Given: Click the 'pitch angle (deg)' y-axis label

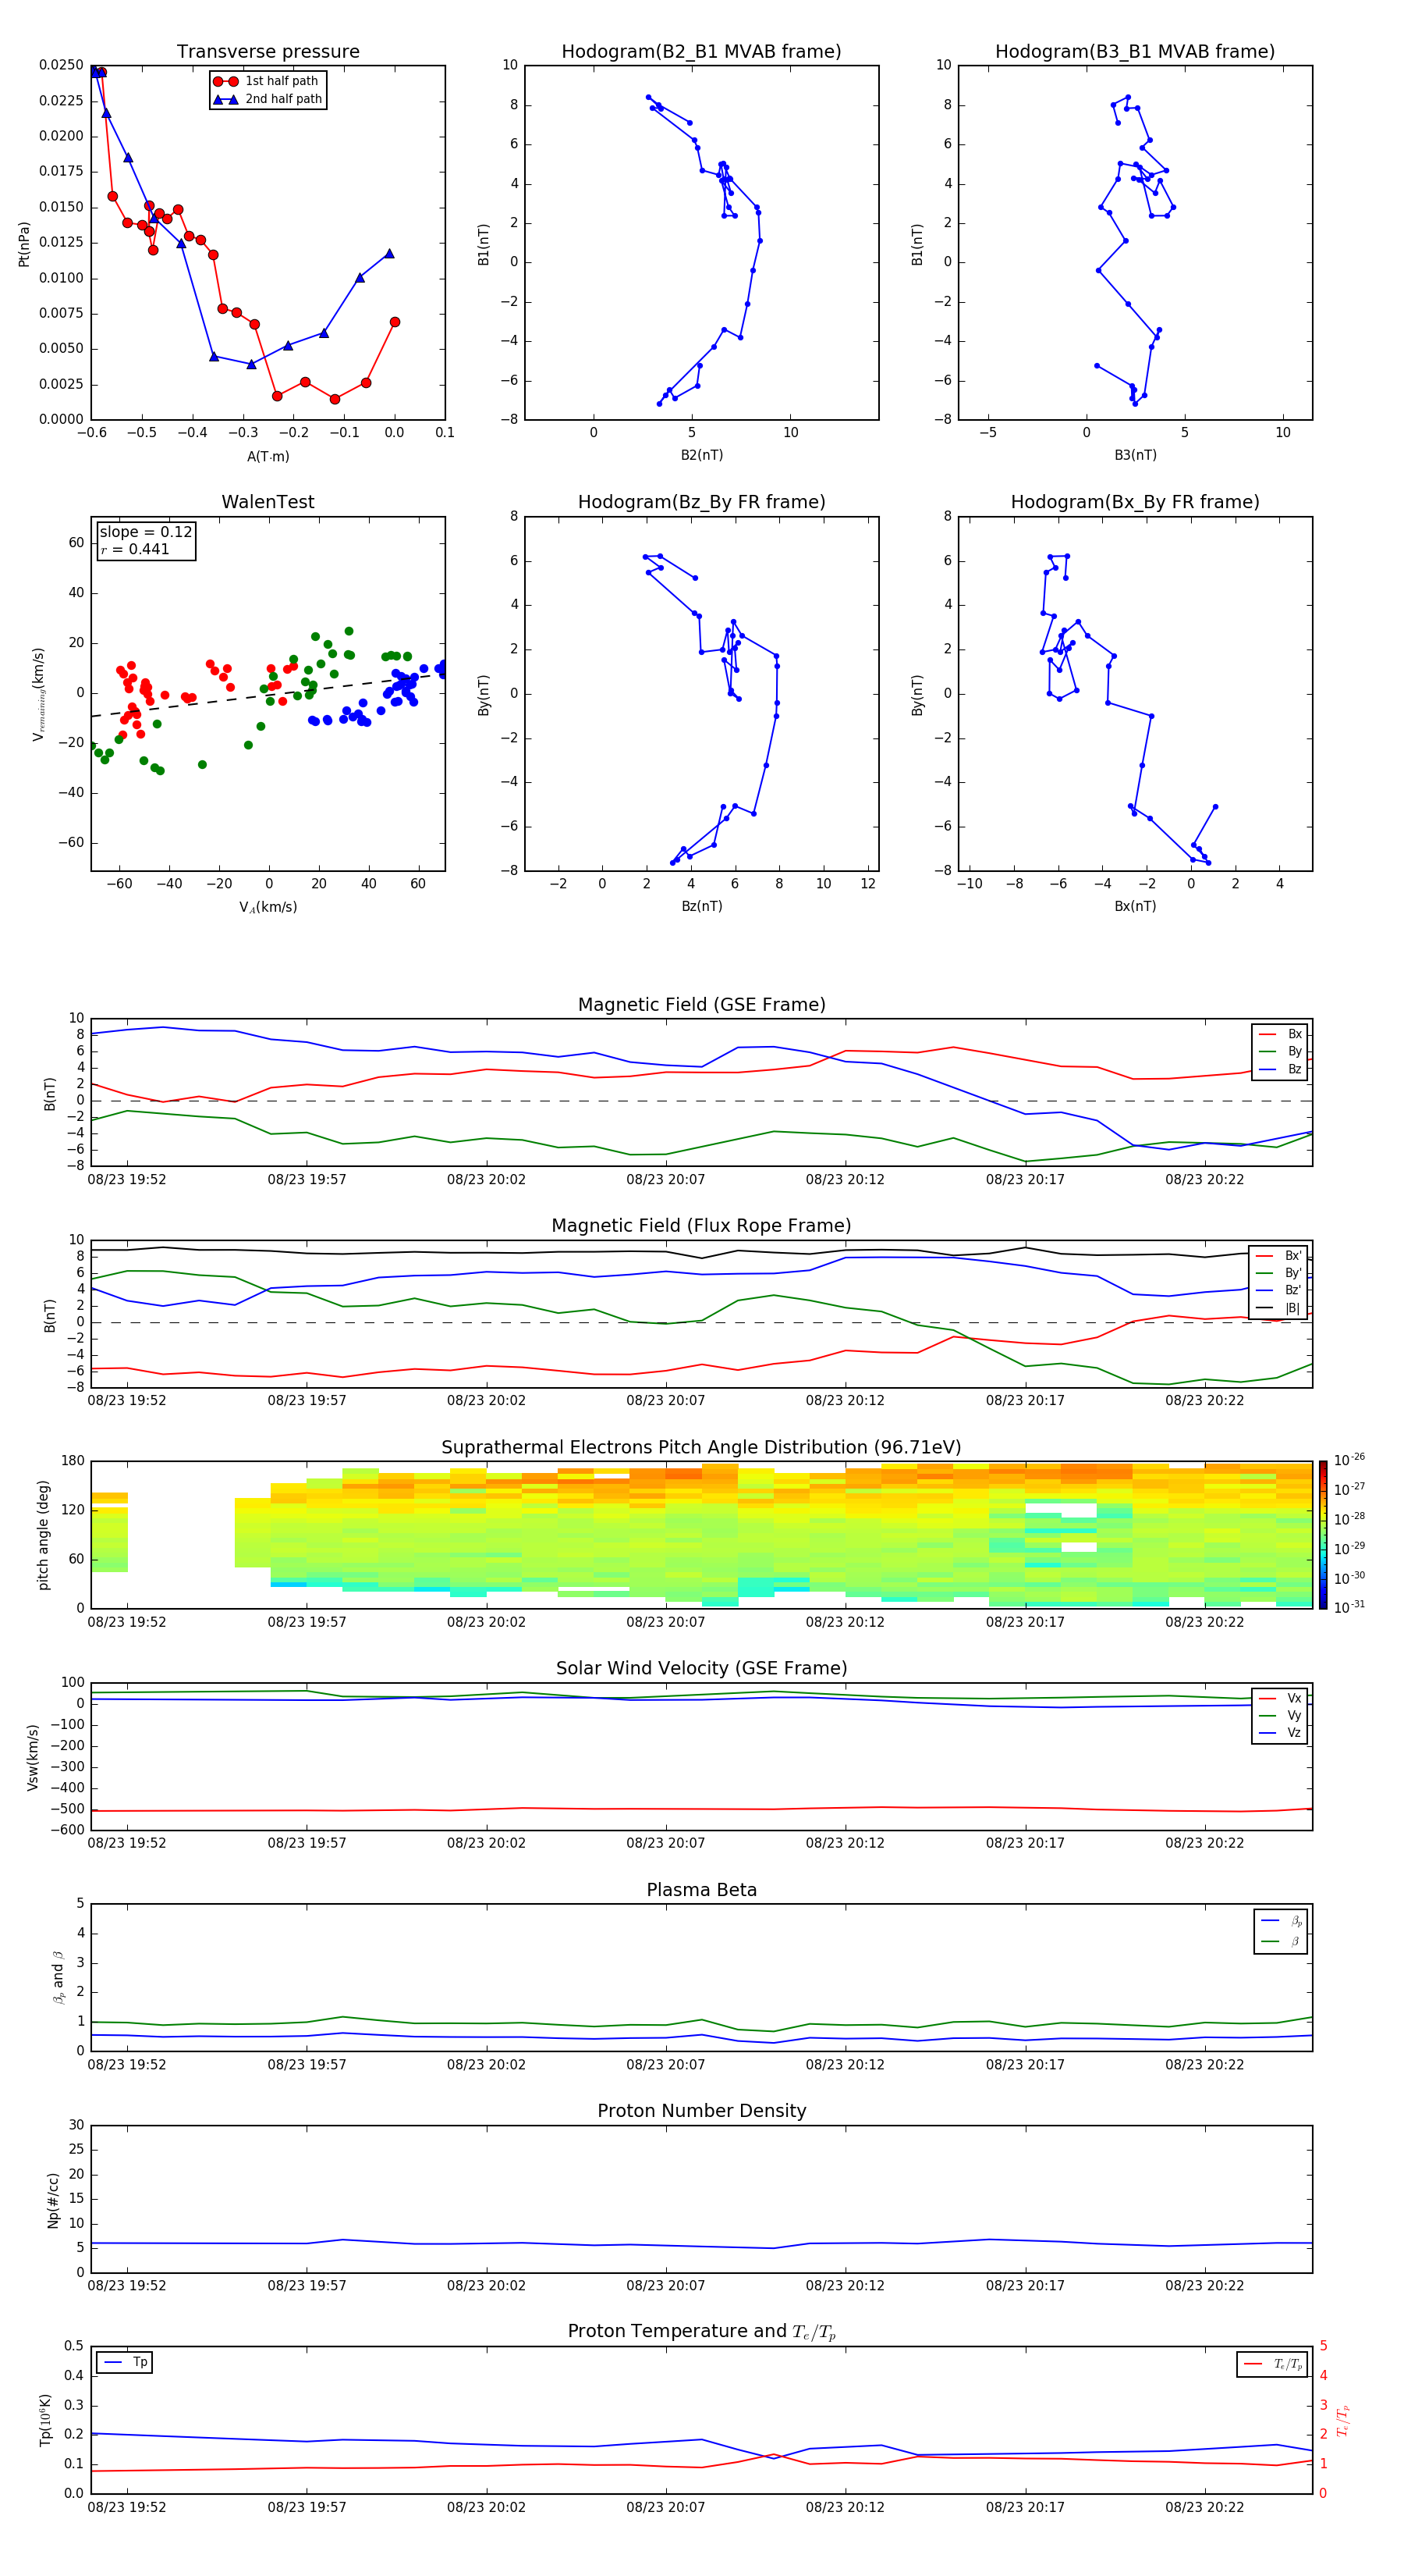Looking at the screenshot, I should click(43, 1535).
